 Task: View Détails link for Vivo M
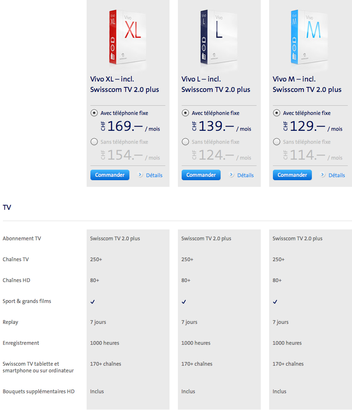(337, 176)
